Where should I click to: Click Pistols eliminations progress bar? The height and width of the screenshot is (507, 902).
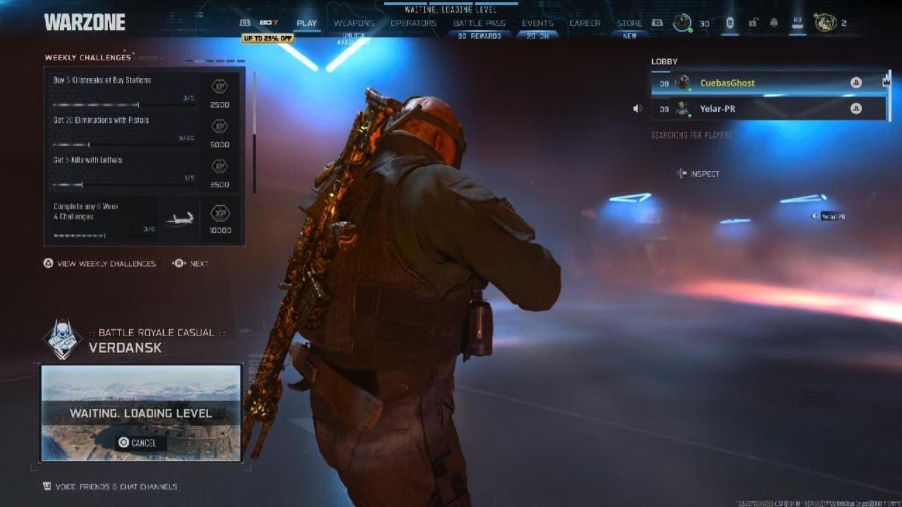pos(124,145)
